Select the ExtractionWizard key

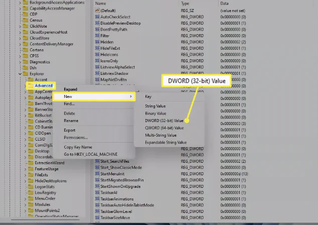[x=50, y=163]
